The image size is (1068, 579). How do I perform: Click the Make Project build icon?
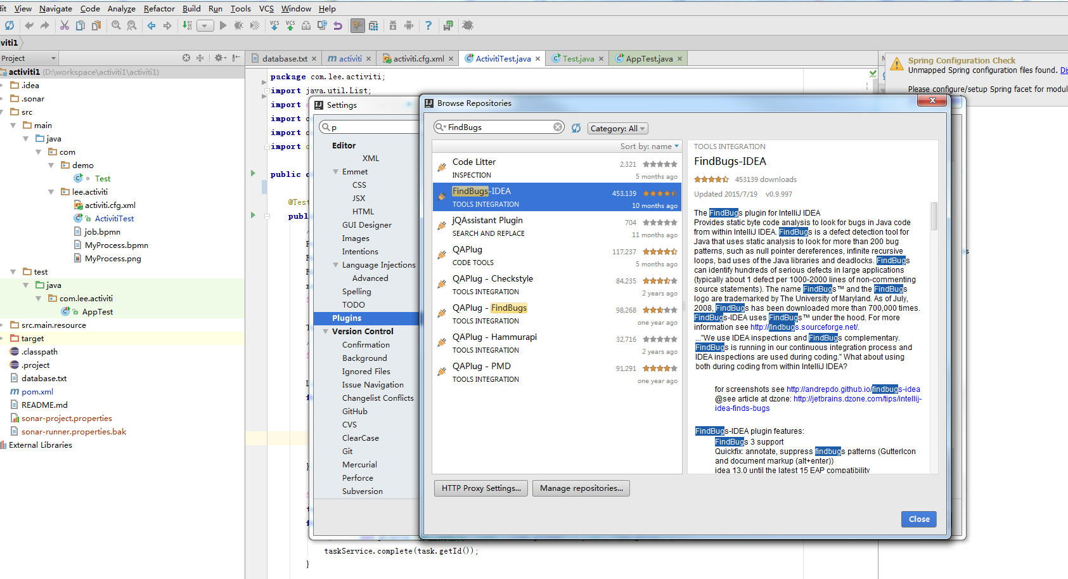coord(187,25)
